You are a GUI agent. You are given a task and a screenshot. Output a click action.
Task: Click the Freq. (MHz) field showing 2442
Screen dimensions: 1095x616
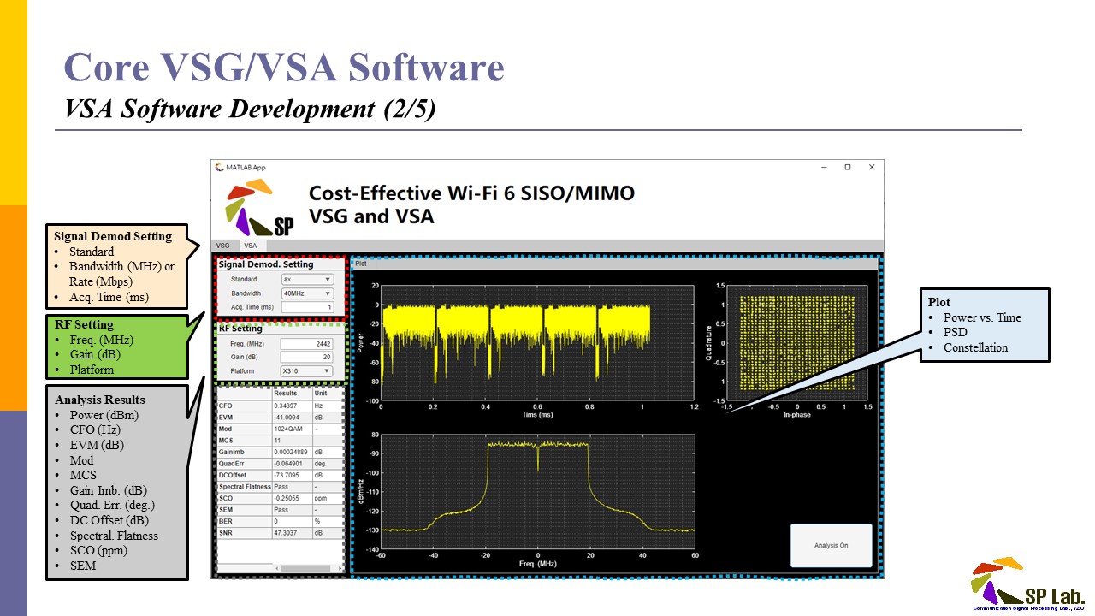click(306, 343)
